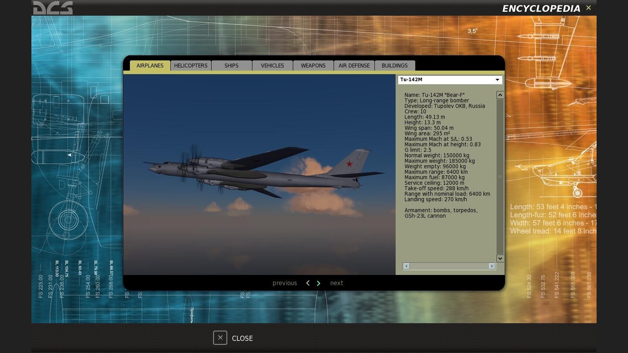Click the Tu-142M aircraft preview image
628x353 pixels.
pyautogui.click(x=259, y=174)
